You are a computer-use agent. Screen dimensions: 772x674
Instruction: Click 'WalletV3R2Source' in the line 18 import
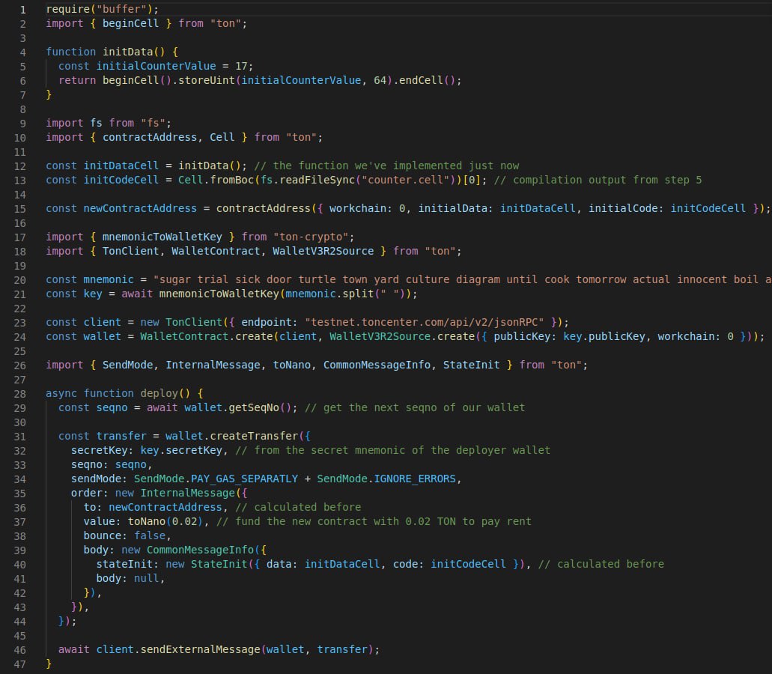click(323, 252)
